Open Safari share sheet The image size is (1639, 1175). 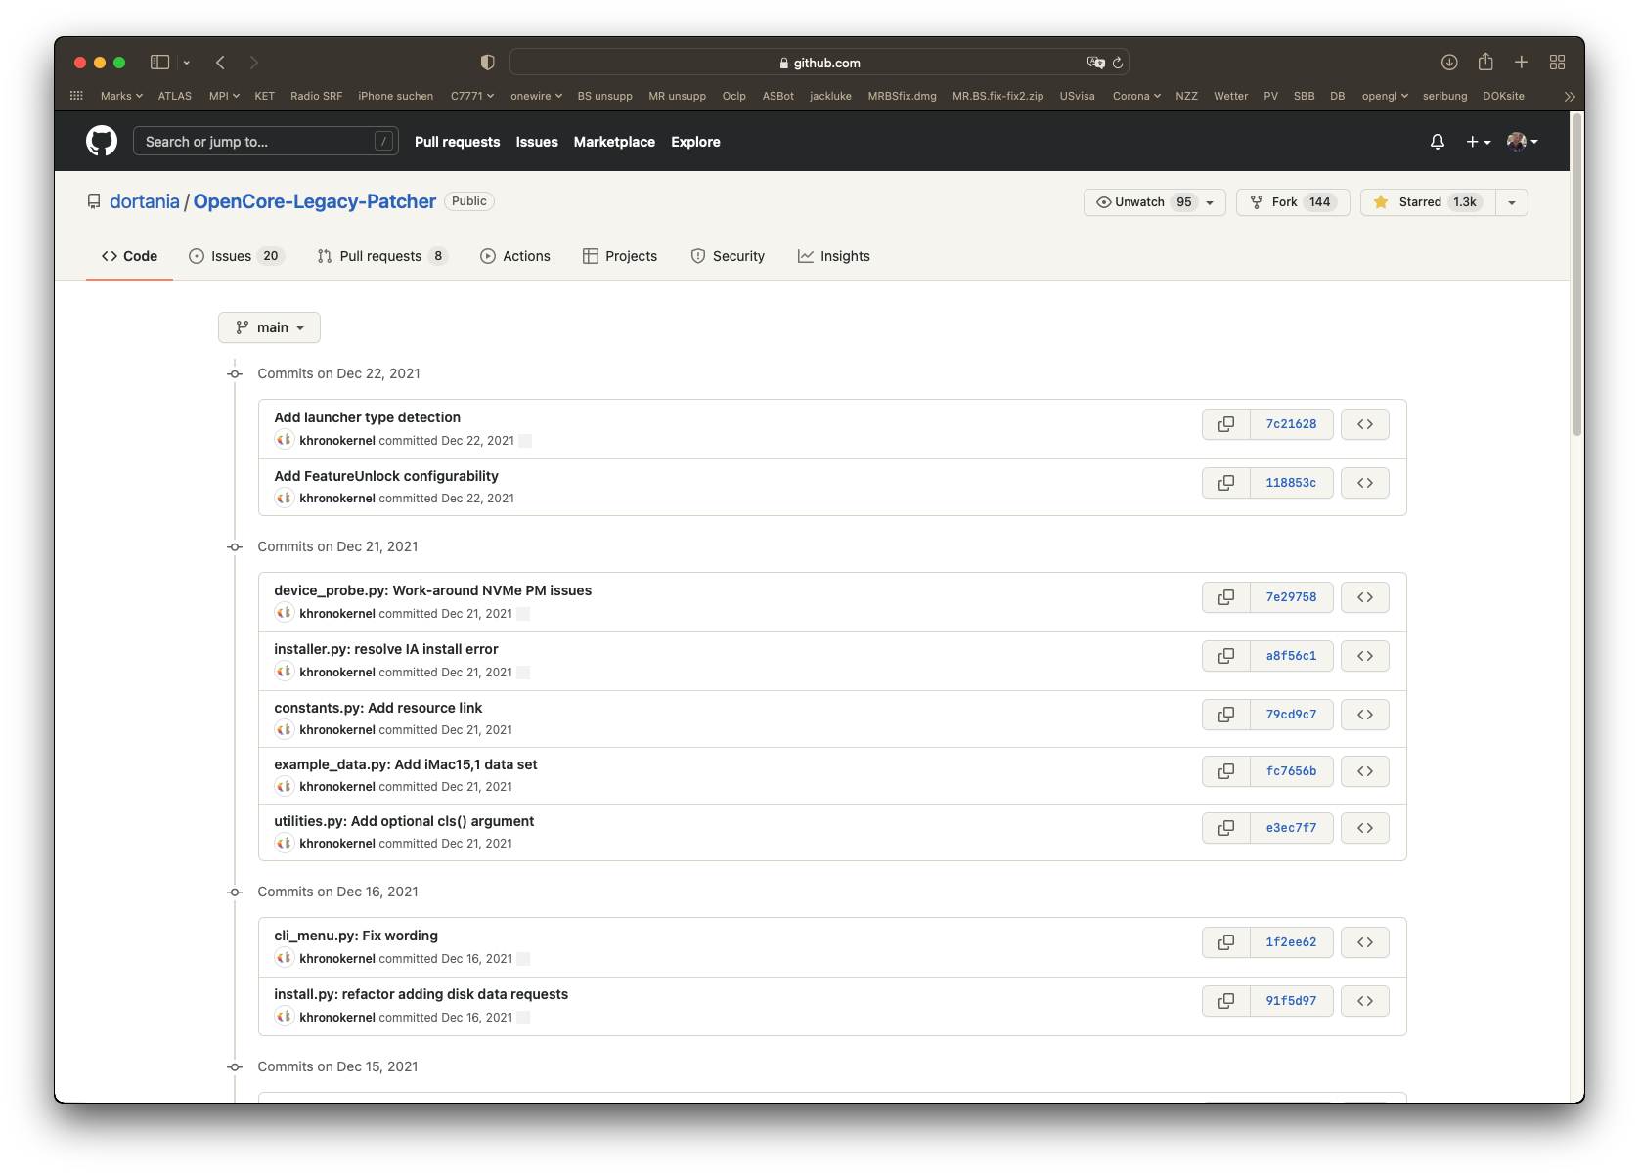tap(1485, 62)
